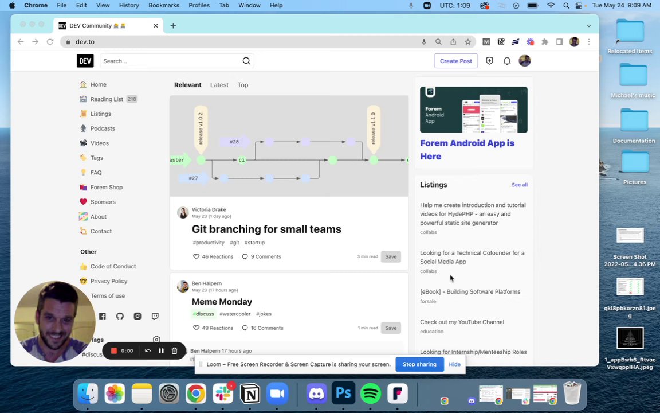Click Stop sharing button
Image resolution: width=660 pixels, height=413 pixels.
point(419,364)
